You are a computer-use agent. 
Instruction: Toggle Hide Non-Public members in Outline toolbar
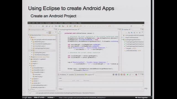tap(137, 32)
